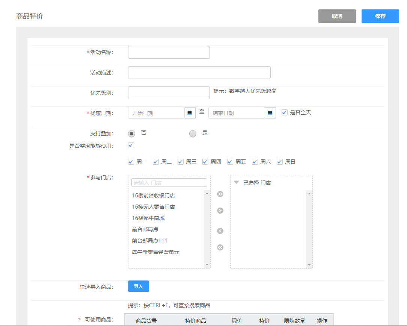
Task: Select store 16楼无人零售门店
Action: (x=154, y=207)
